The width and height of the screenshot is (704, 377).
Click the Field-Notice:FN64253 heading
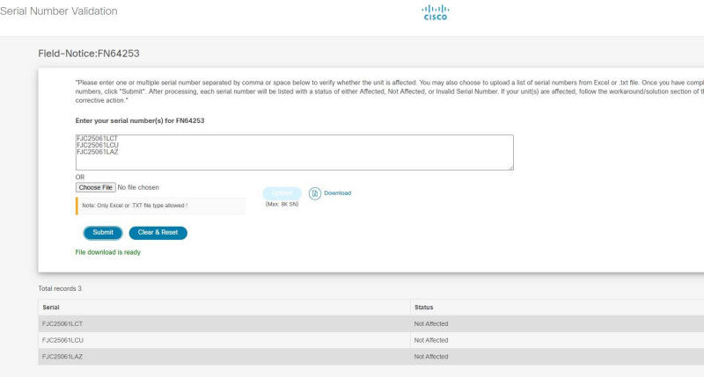pos(89,54)
